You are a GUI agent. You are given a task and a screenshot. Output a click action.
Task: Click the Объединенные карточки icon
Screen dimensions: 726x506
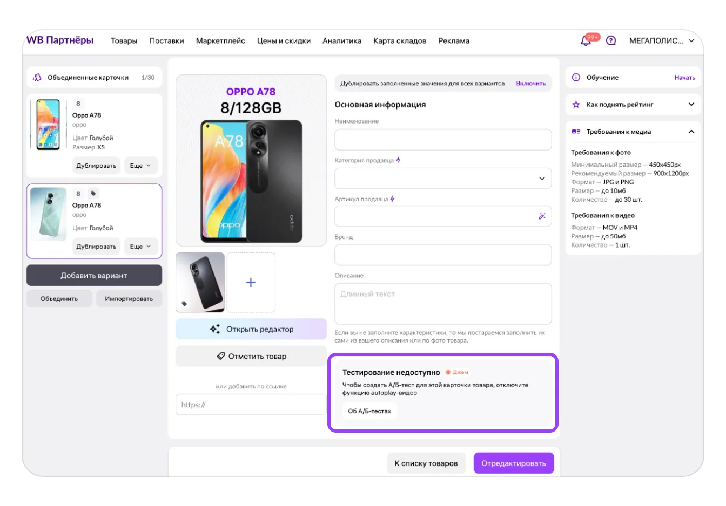click(x=37, y=78)
